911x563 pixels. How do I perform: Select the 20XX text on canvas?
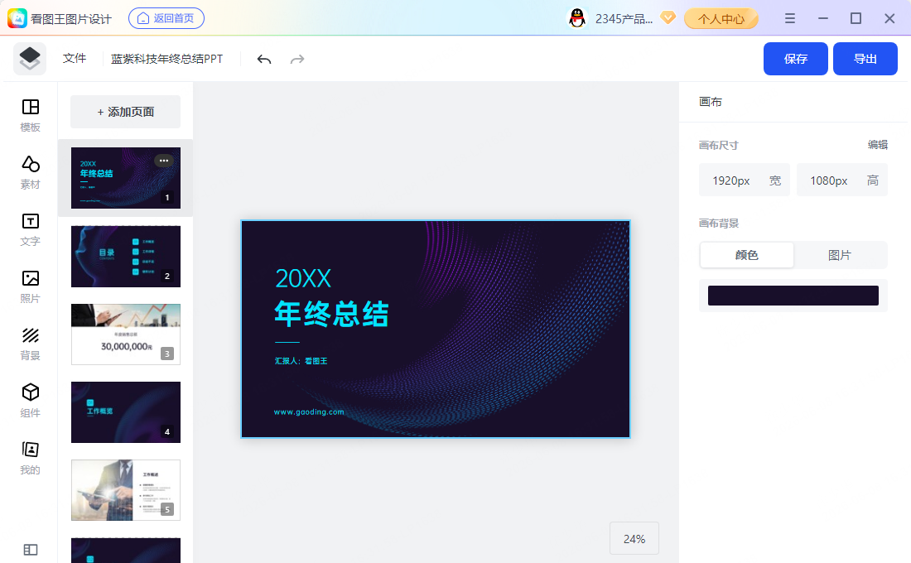(303, 279)
